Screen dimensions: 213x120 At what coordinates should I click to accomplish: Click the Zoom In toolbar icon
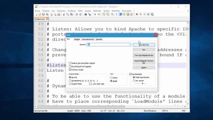[x=95, y=14]
